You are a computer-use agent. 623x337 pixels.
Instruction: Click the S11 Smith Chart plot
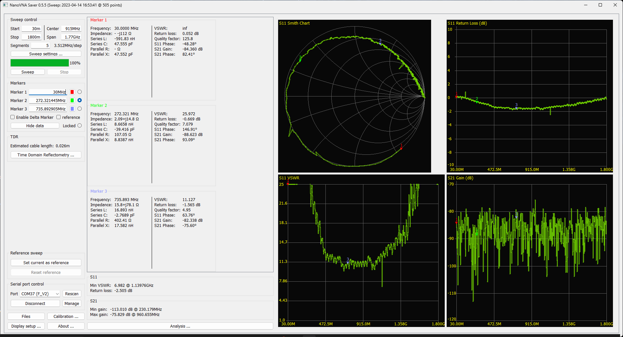point(355,96)
